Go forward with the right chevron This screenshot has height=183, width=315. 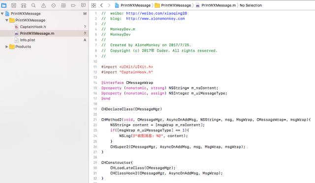click(x=109, y=5)
